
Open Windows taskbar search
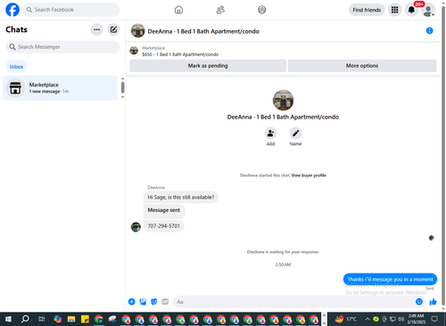[x=25, y=319]
